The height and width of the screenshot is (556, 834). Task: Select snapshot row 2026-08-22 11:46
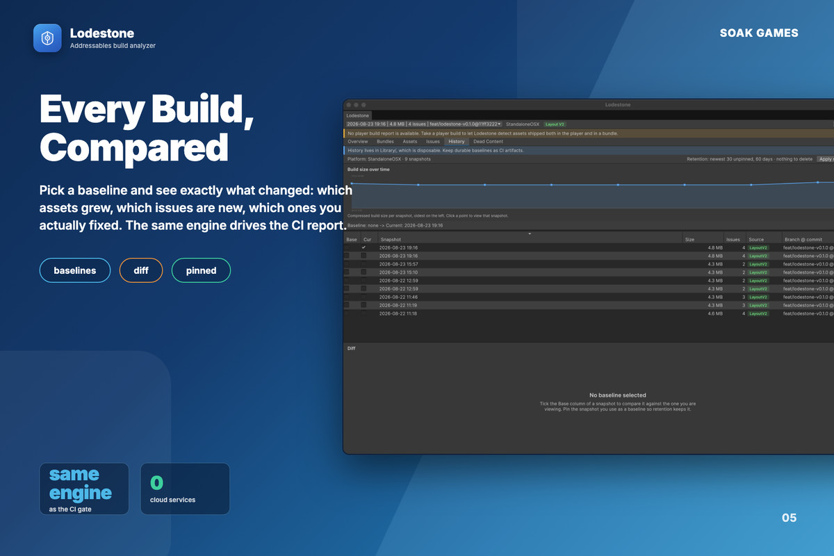coord(589,297)
